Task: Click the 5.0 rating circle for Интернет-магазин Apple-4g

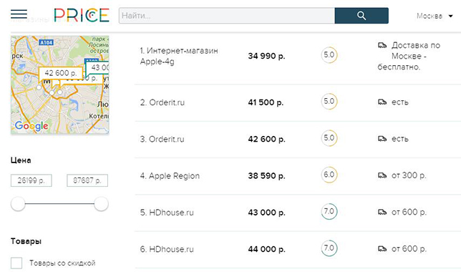Action: (329, 55)
